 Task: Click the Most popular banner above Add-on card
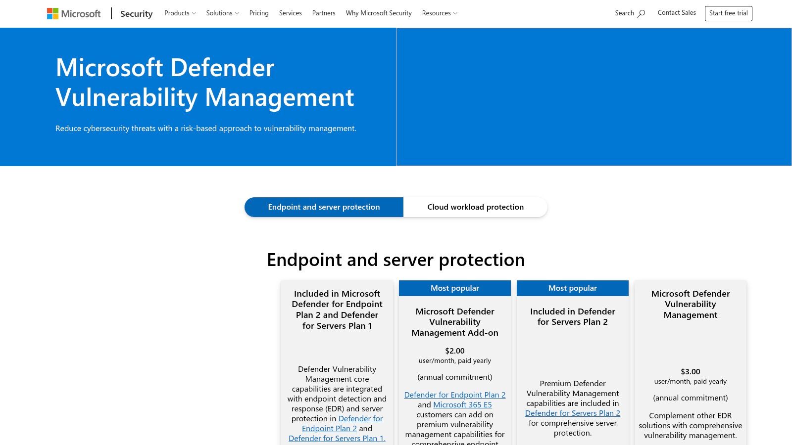[454, 288]
